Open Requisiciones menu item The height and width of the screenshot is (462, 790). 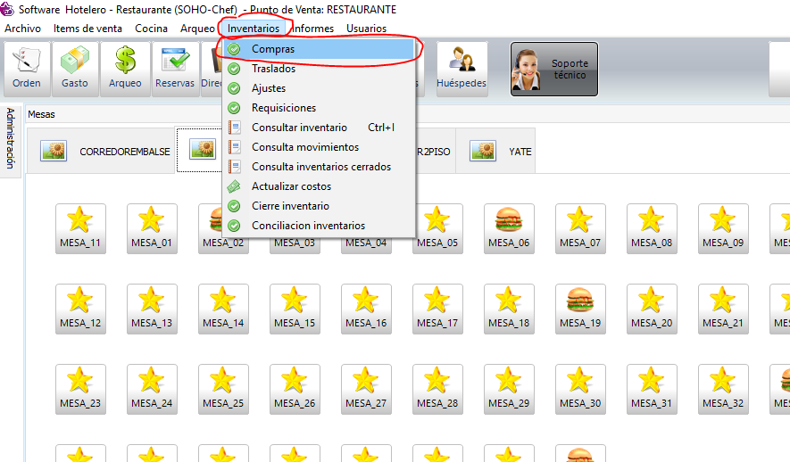[x=284, y=108]
